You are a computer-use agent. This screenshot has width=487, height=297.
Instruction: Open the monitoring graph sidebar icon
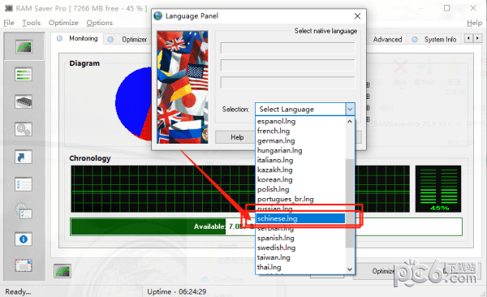(x=24, y=47)
